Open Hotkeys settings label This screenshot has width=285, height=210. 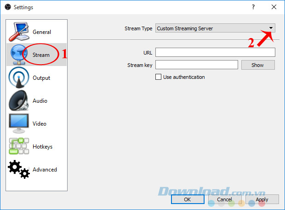click(x=43, y=147)
